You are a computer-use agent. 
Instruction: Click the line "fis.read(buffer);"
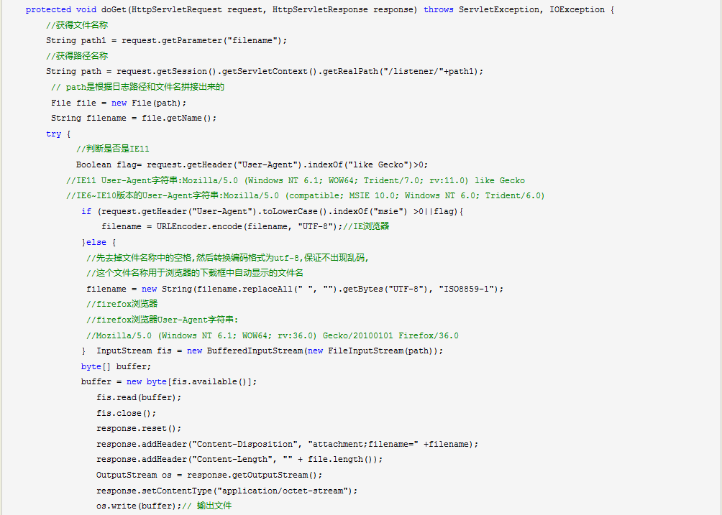tap(139, 397)
